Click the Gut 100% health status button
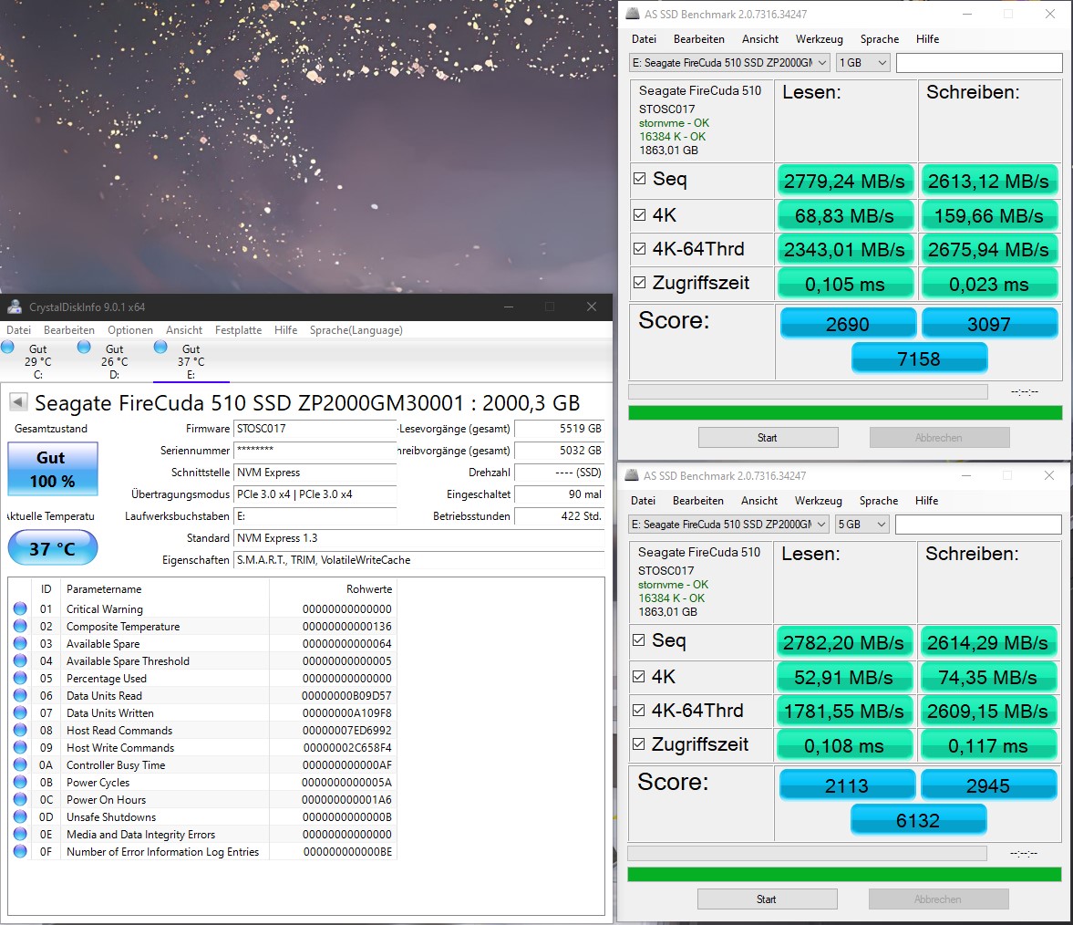 pos(52,469)
